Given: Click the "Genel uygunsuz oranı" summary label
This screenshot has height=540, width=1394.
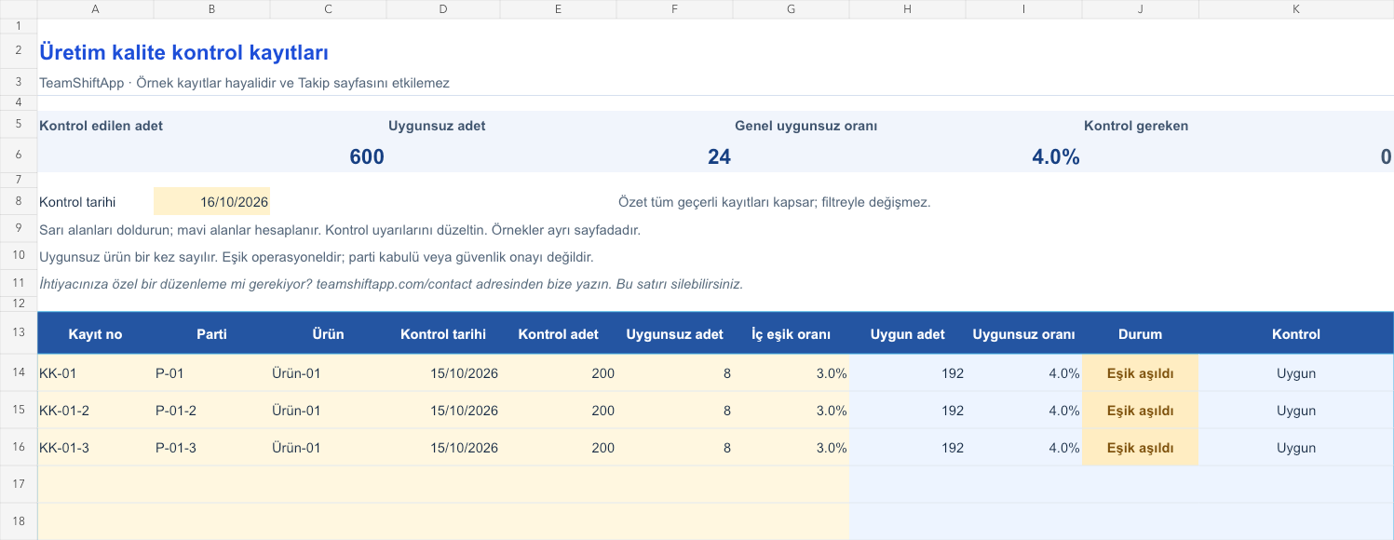Looking at the screenshot, I should [806, 126].
